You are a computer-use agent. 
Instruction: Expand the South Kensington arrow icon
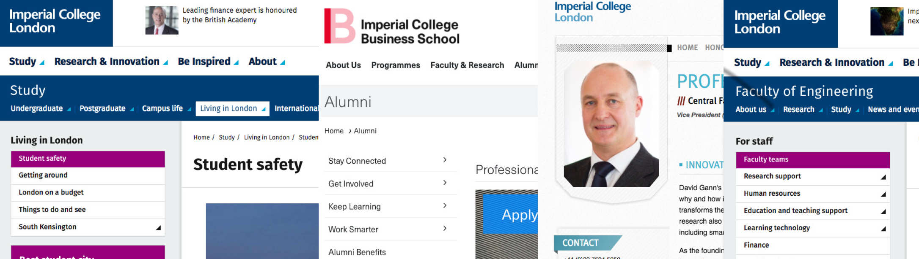(x=158, y=228)
